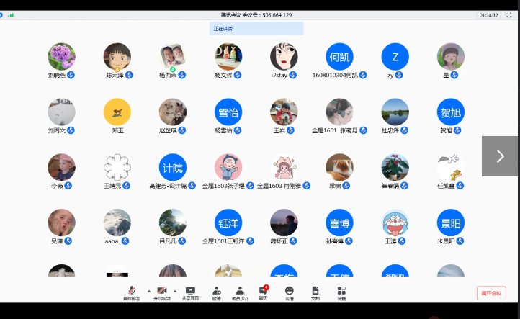Screen dimensions: 520x319
Task: Open the chat (聊天) panel
Action: click(263, 292)
